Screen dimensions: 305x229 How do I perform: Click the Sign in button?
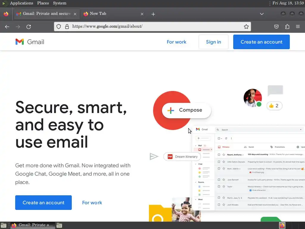click(213, 42)
